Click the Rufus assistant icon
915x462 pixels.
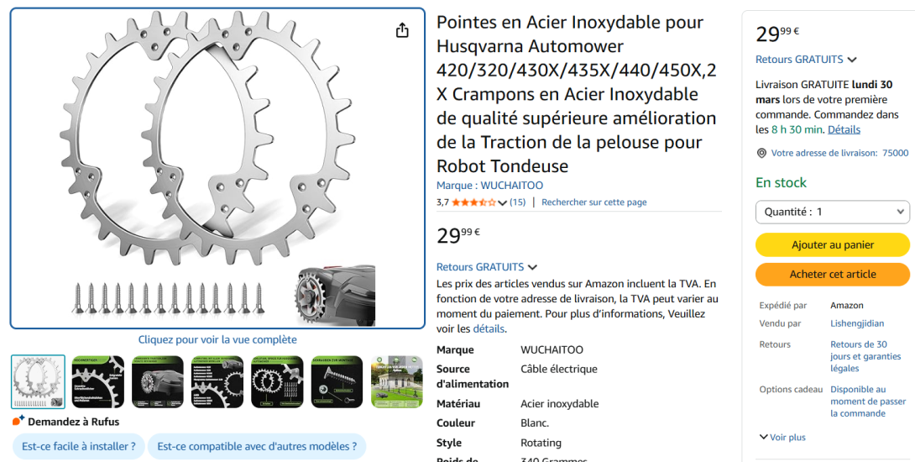[18, 421]
